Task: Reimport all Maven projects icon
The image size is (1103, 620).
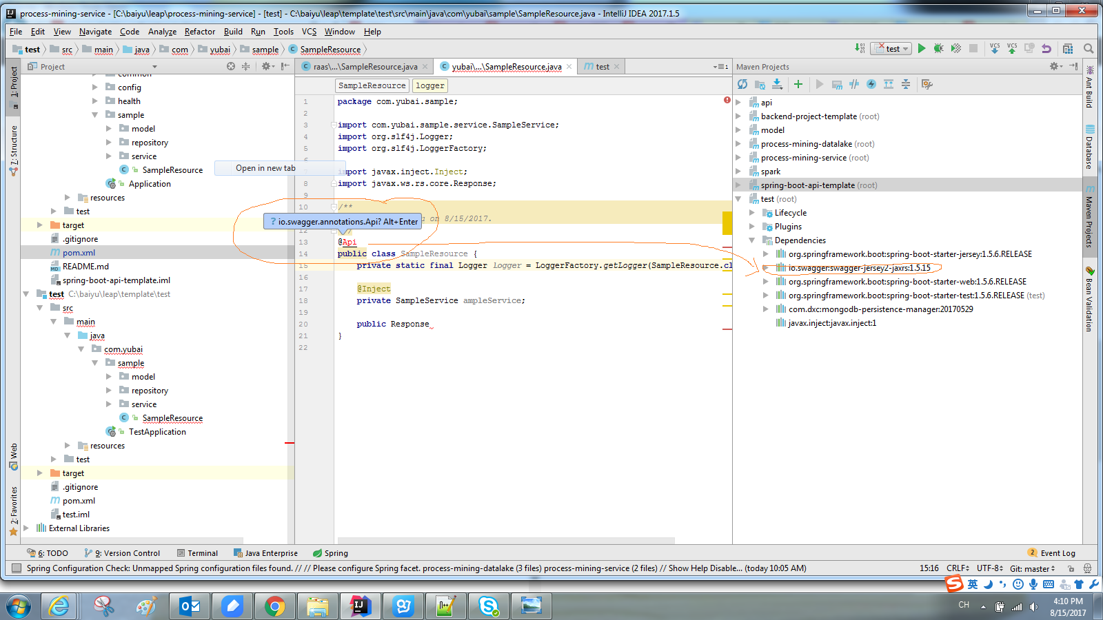Action: click(x=742, y=84)
